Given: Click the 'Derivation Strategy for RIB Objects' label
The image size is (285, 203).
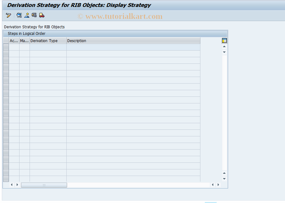Looking at the screenshot, I should point(34,27).
